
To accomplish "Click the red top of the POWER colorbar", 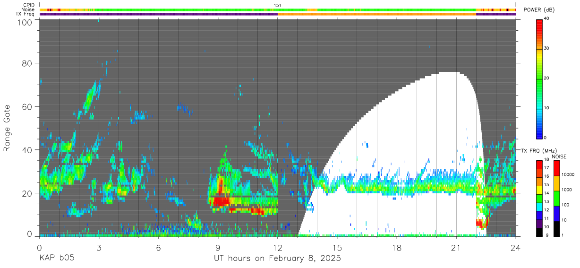I will click(539, 26).
